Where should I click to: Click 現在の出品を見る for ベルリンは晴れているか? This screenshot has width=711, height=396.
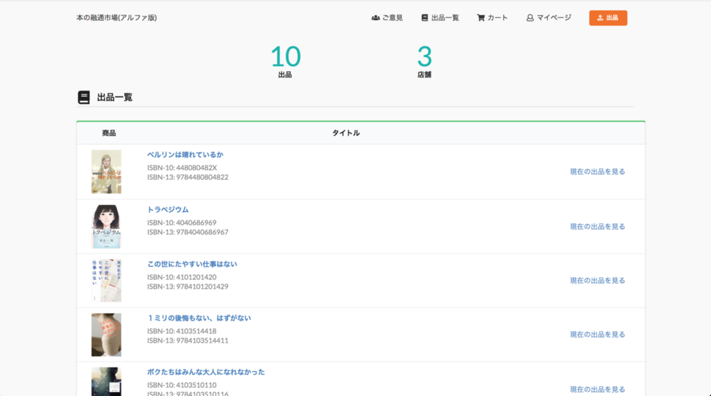tap(597, 172)
